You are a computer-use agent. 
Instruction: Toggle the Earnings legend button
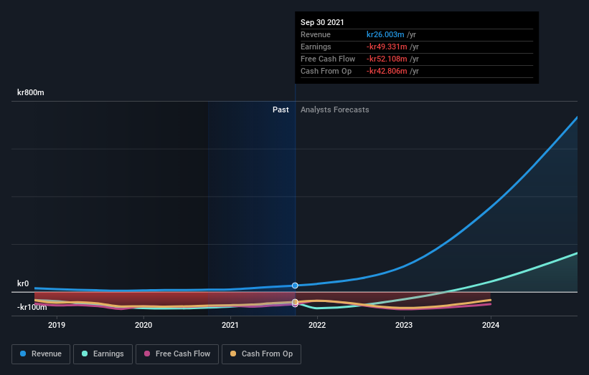(x=103, y=354)
